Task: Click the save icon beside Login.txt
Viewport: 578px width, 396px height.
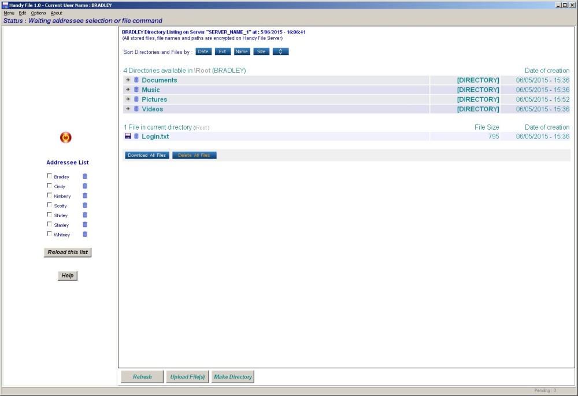Action: coord(128,136)
